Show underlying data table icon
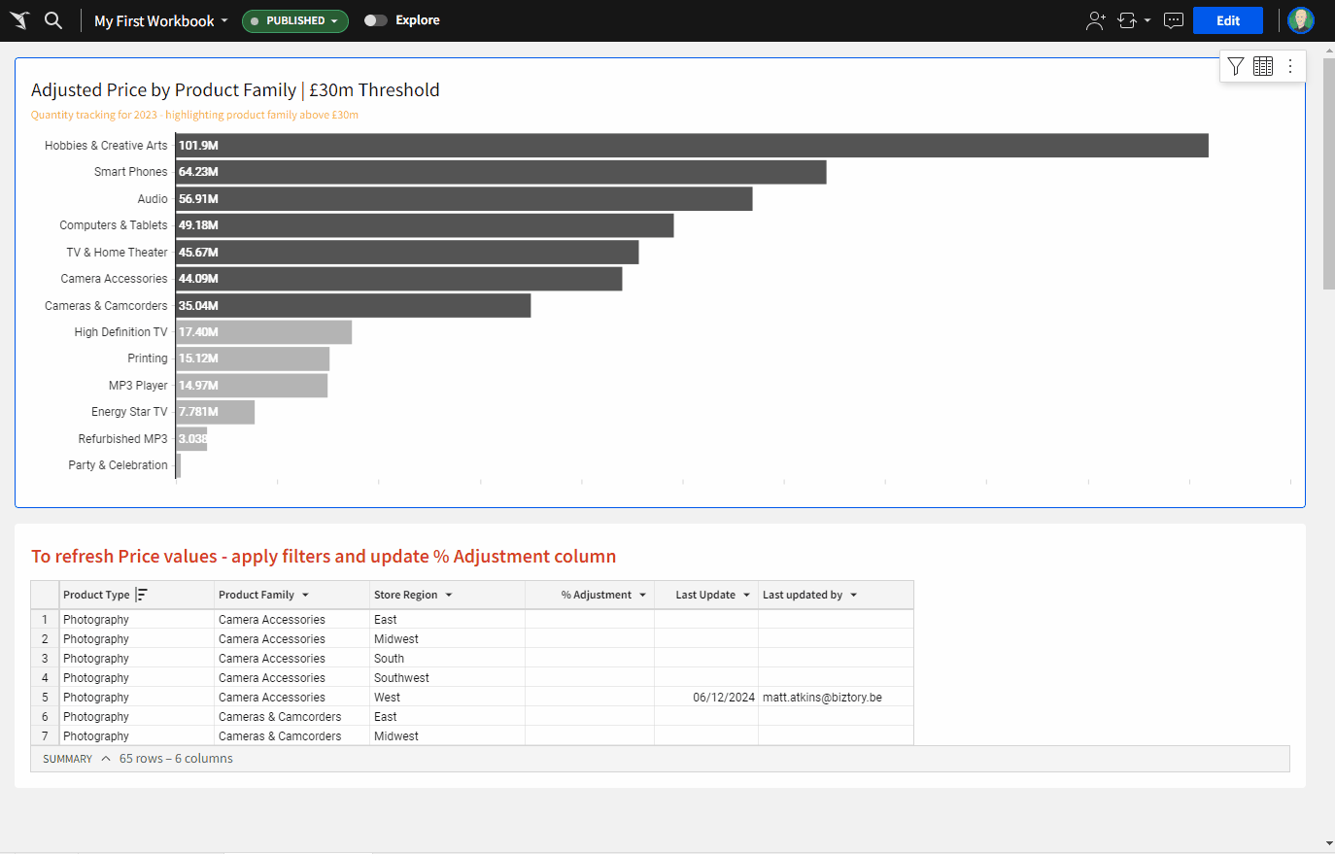The image size is (1335, 854). tap(1263, 66)
